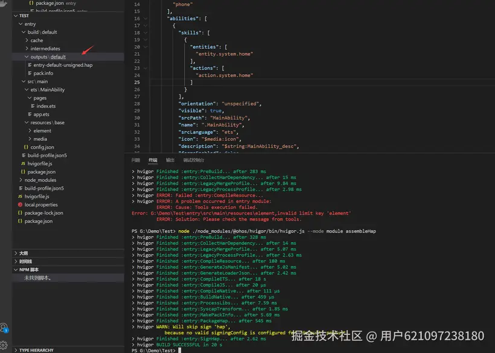Viewport: 495px width, 353px height.
Task: Open the Manage settings gear icon
Action: (x=4, y=346)
